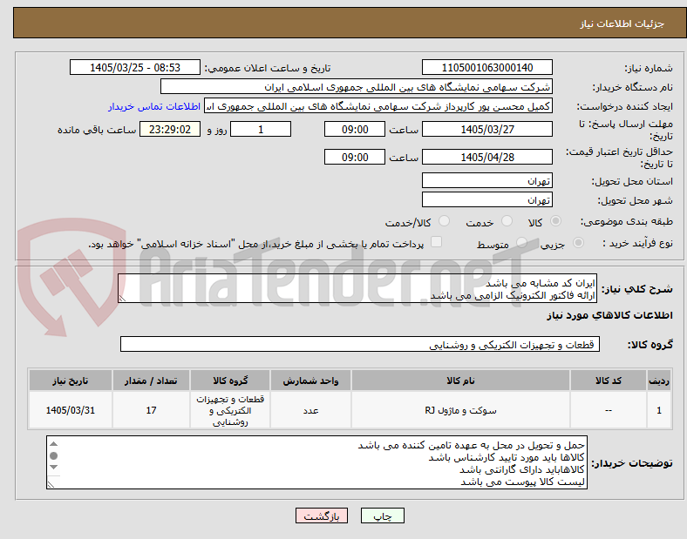Click the شرح کلی نیاز text area
687x539 pixels.
(357, 289)
